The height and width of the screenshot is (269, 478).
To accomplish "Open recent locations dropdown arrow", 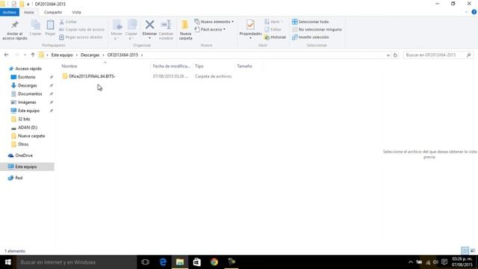I will [x=25, y=55].
